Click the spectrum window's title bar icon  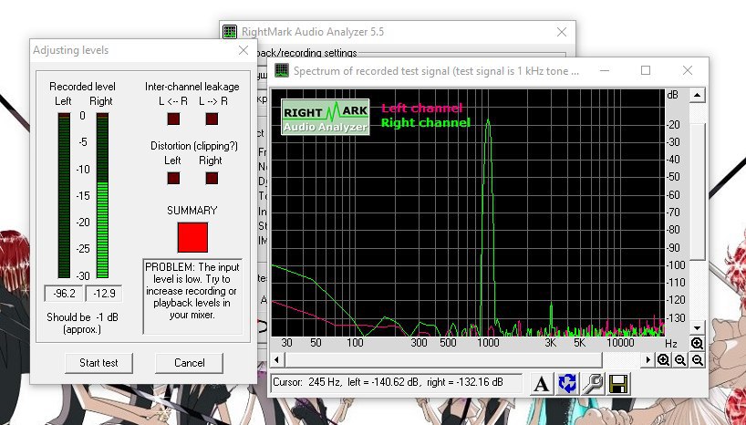click(x=282, y=70)
